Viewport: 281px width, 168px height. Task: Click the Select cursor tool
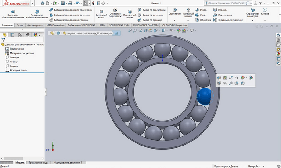click(86, 3)
